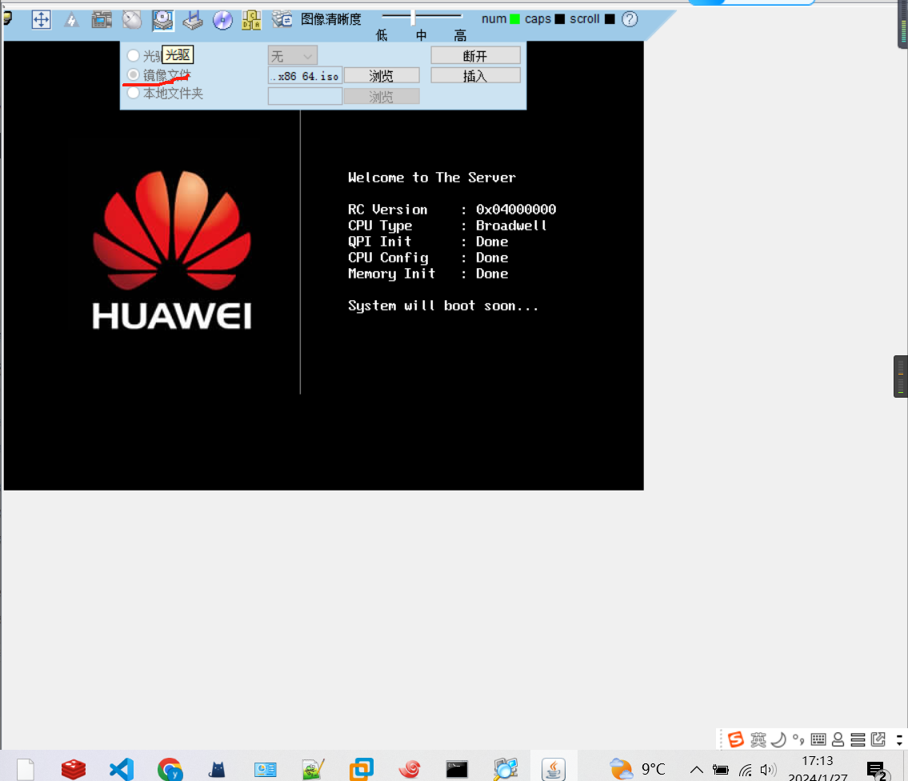Screen dimensions: 908x781
Task: Open the blue cat app taskbar icon
Action: point(217,770)
